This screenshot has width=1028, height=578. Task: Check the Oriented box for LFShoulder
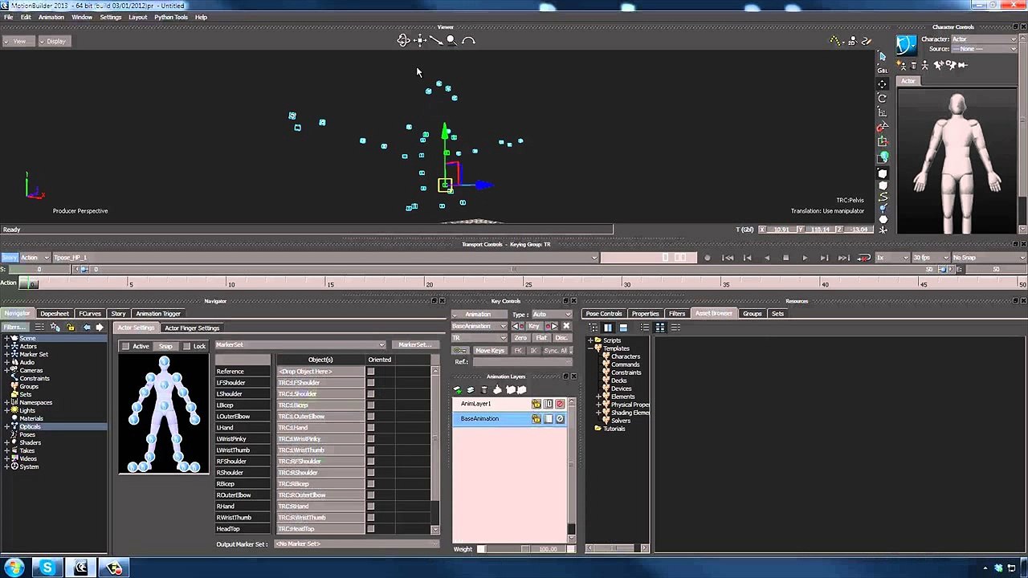pyautogui.click(x=371, y=383)
